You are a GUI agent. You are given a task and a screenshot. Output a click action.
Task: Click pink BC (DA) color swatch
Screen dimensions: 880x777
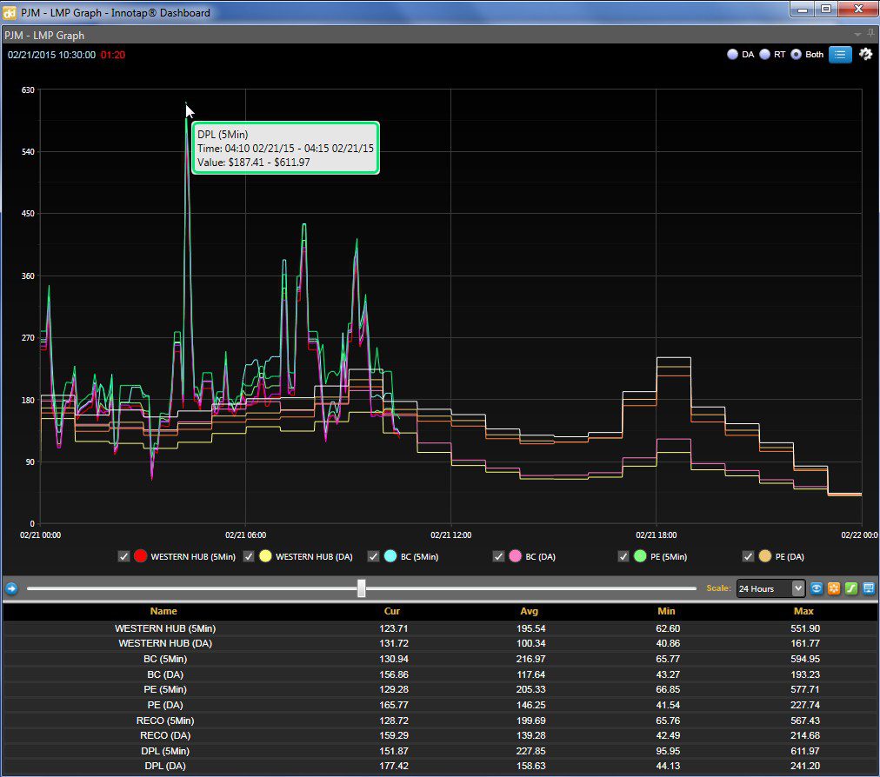coord(515,556)
